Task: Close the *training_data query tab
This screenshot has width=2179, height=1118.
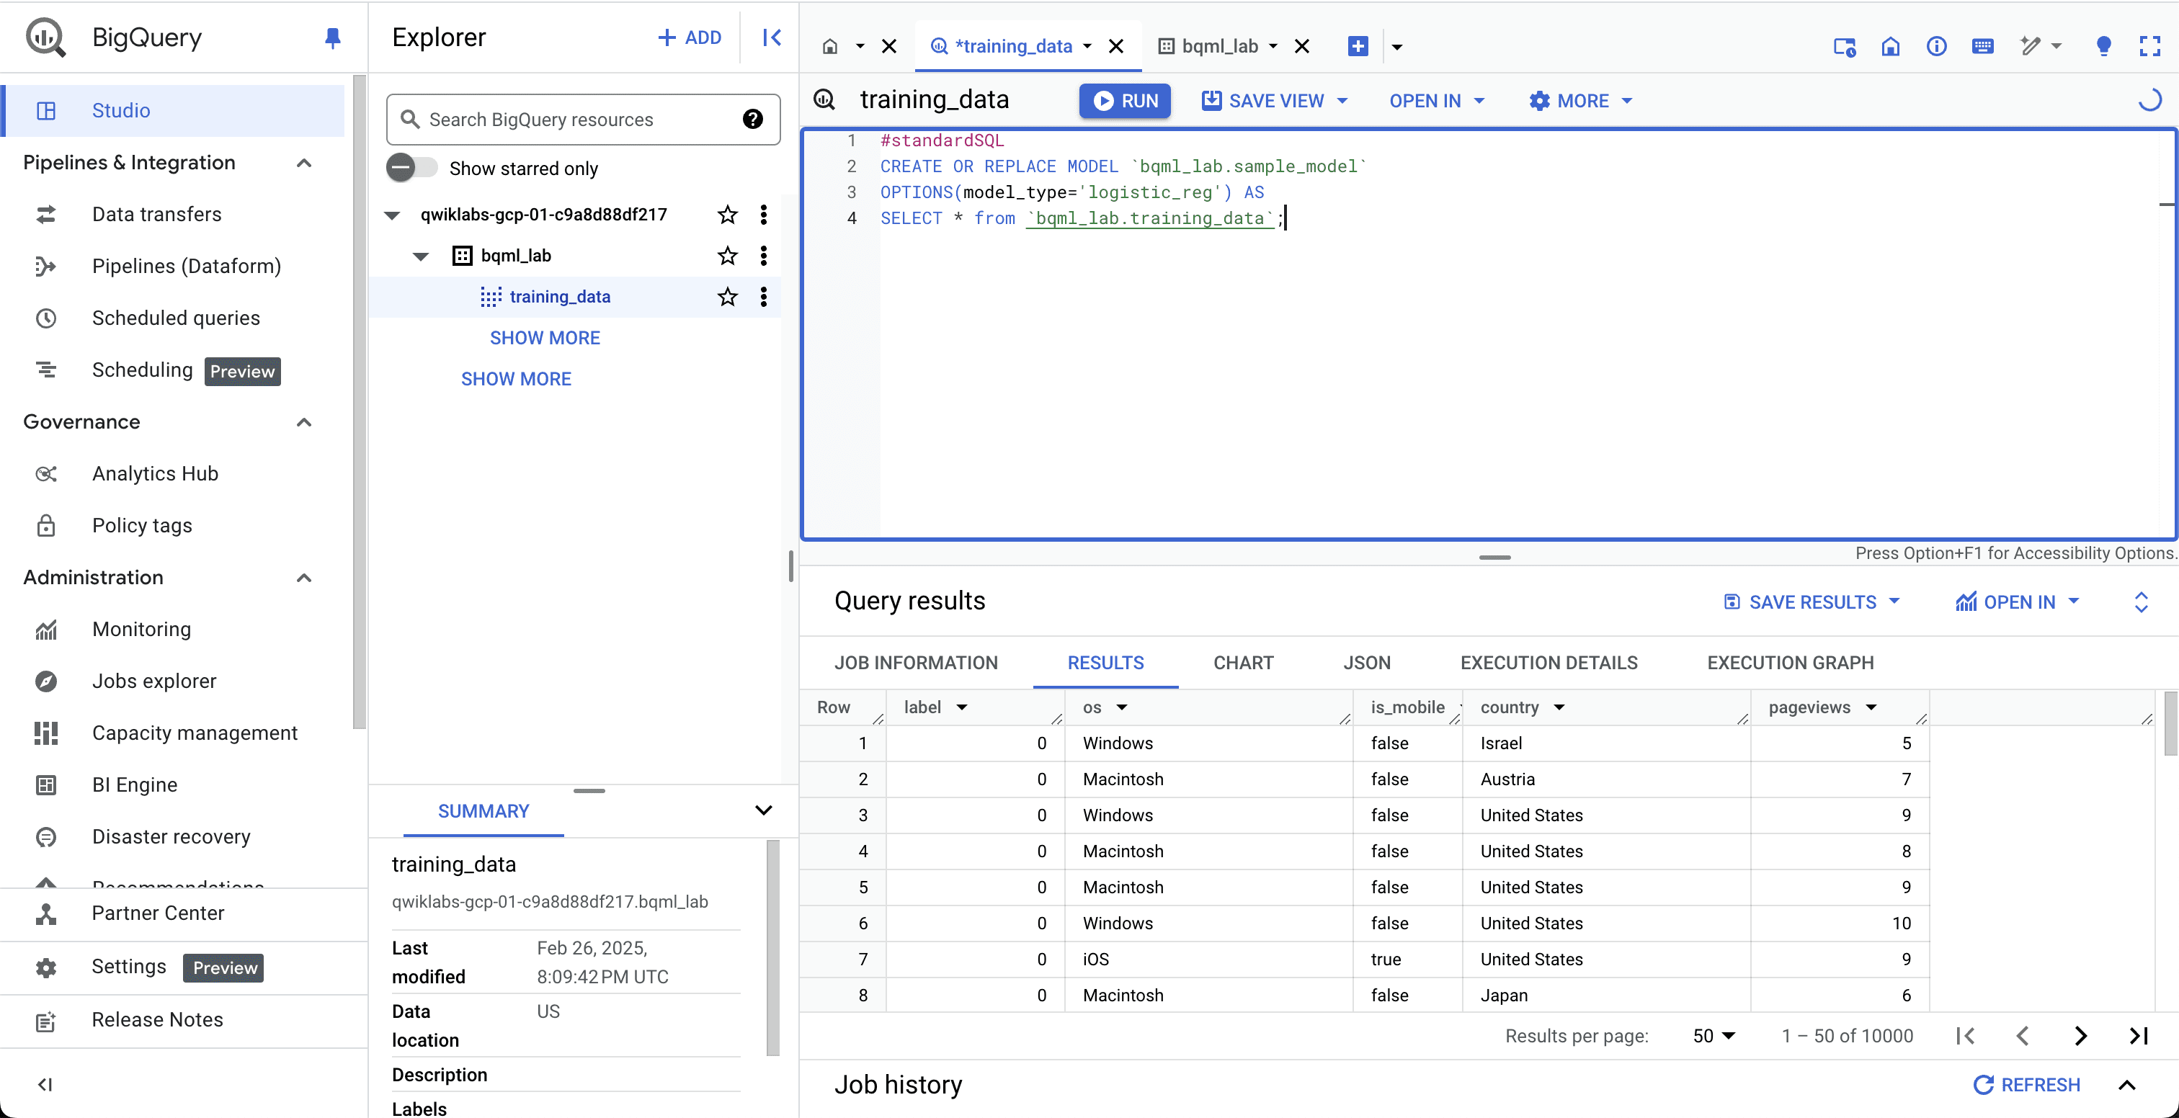Action: (1115, 47)
